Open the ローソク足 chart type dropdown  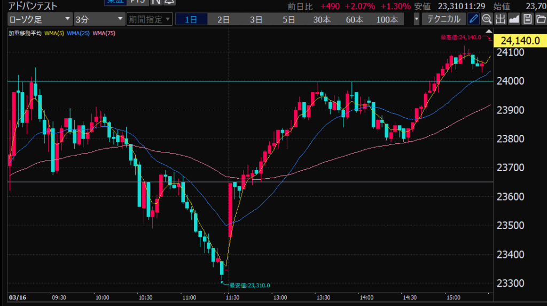(x=40, y=20)
